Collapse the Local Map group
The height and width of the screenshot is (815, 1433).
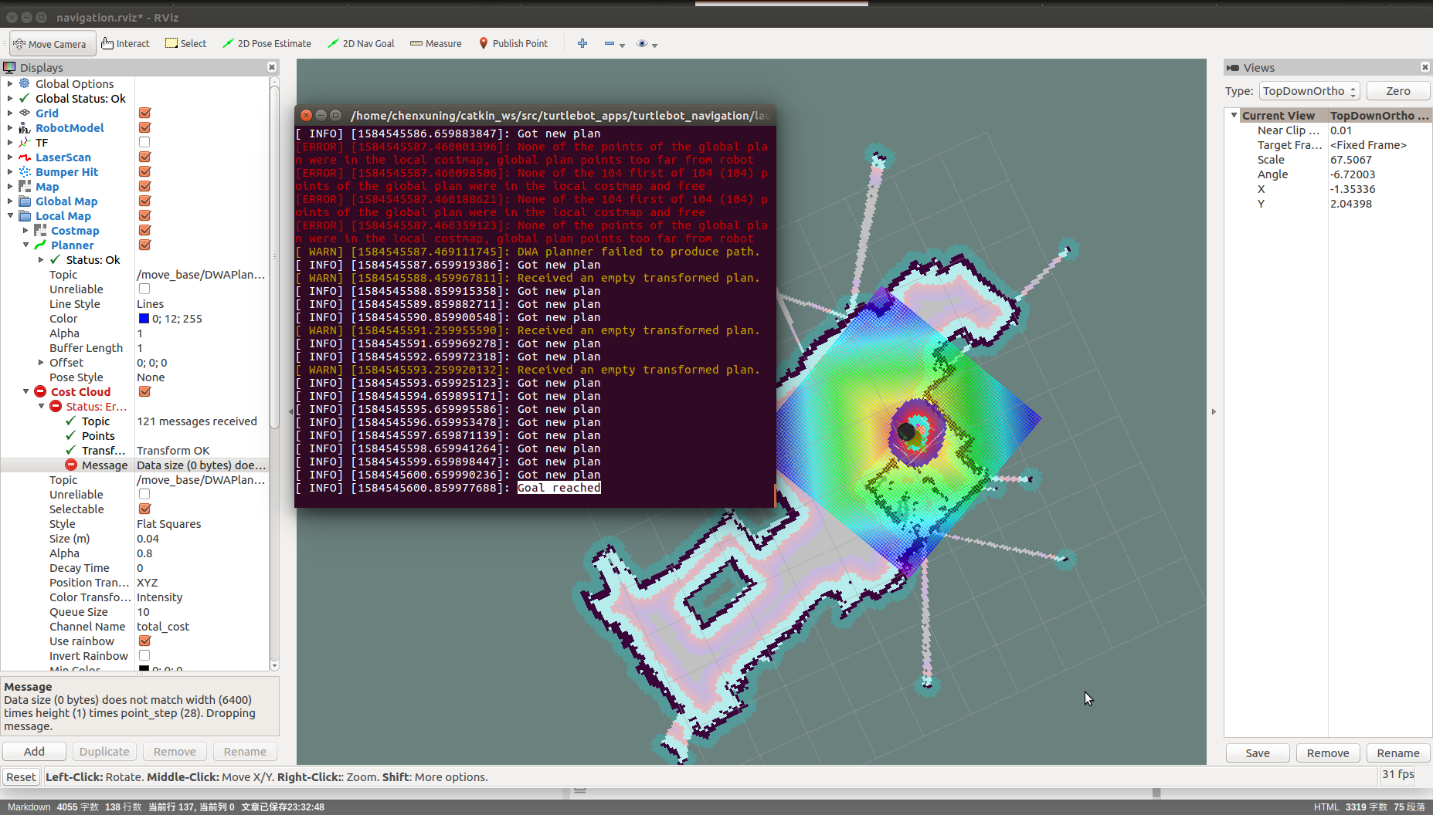pyautogui.click(x=9, y=215)
